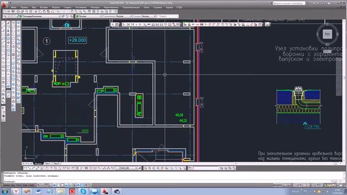Click the drawing area vertical scrollbar
Image resolution: width=347 pixels, height=195 pixels.
pos(344,90)
